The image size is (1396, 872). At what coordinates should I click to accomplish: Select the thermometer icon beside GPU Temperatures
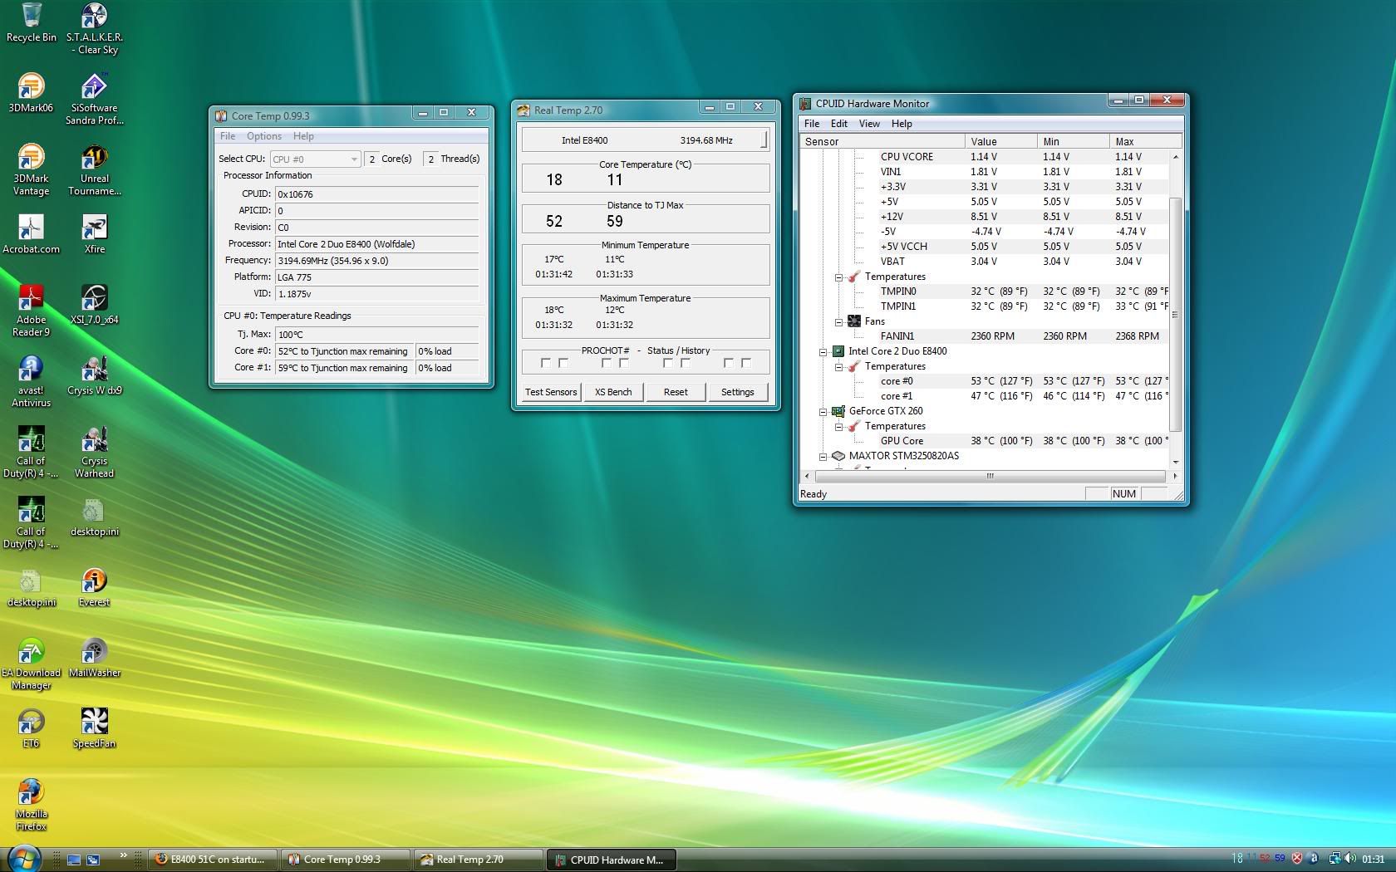(x=853, y=426)
